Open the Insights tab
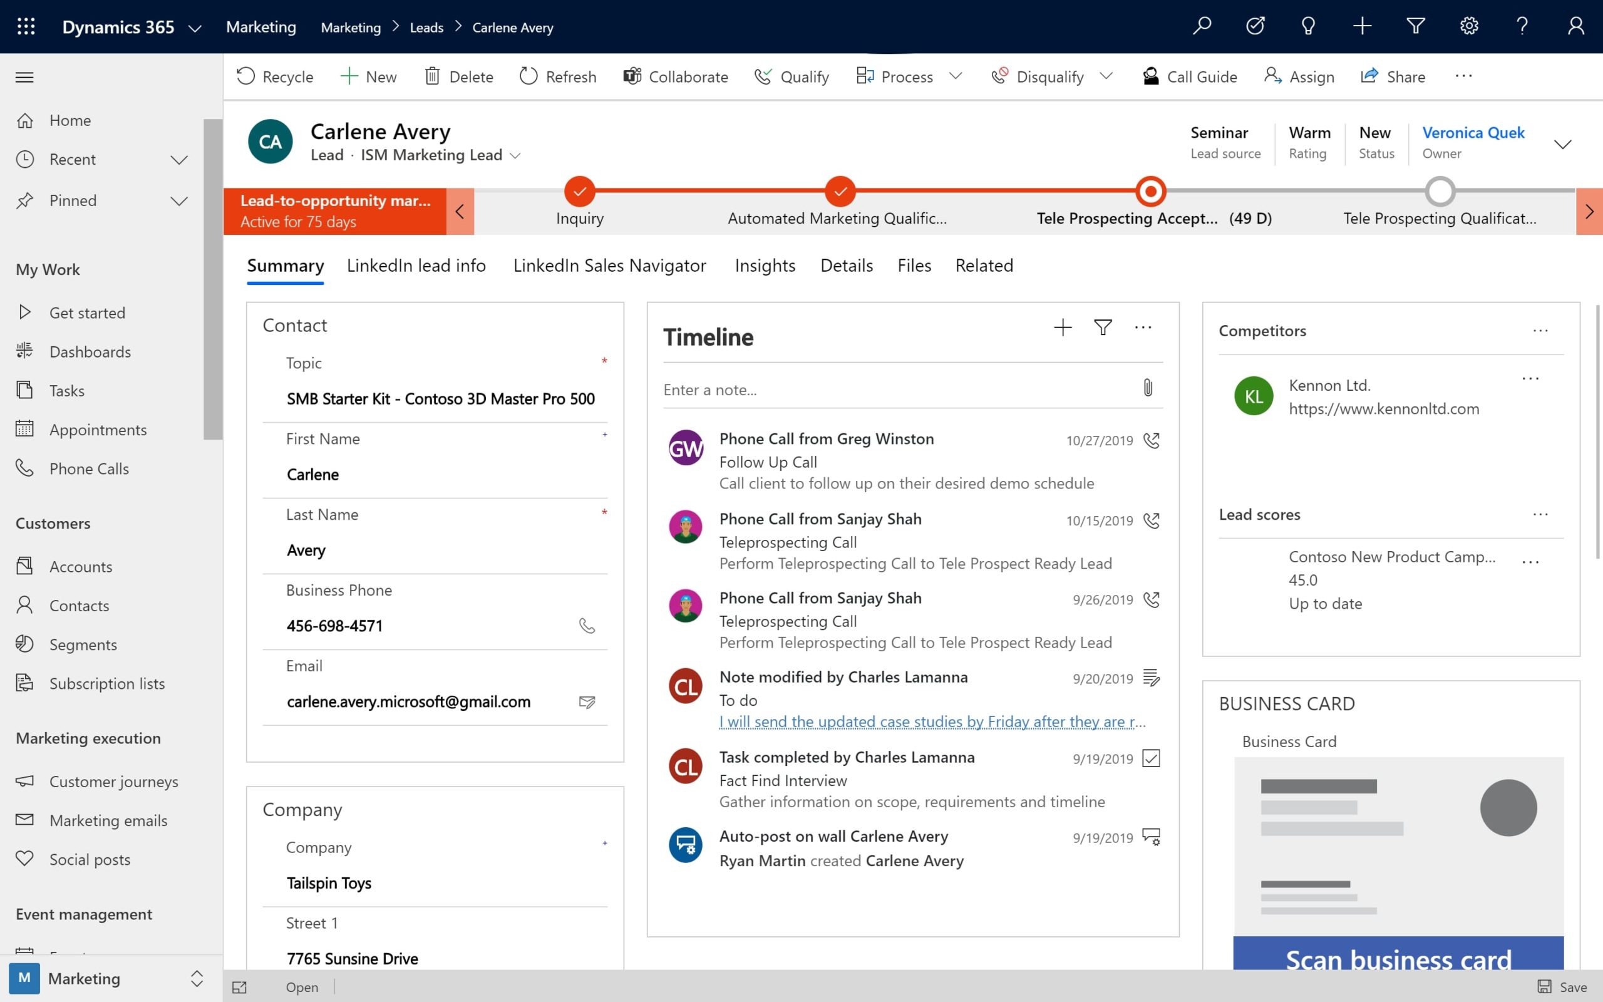The width and height of the screenshot is (1603, 1002). pos(765,265)
